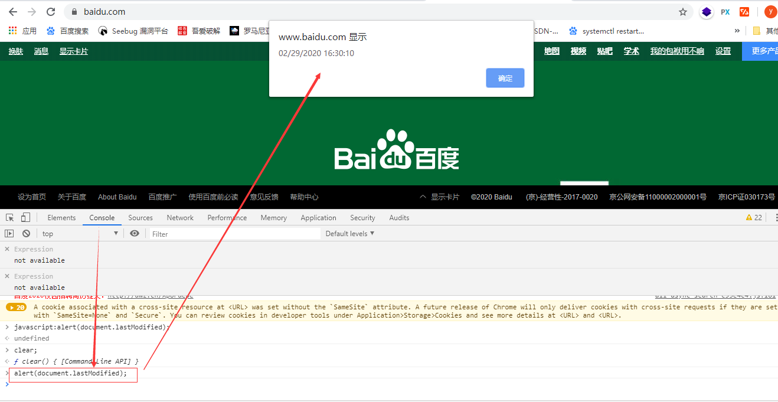Open the user profile avatar
The image size is (778, 402).
pos(770,11)
